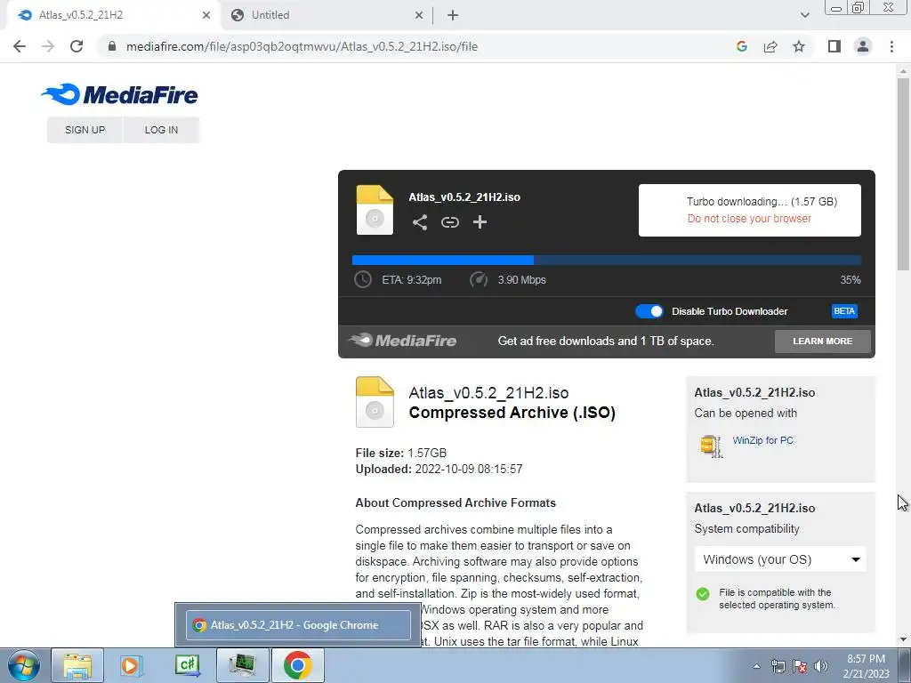This screenshot has width=911, height=683.
Task: Click the 3.90 Mbps speed text
Action: [521, 280]
